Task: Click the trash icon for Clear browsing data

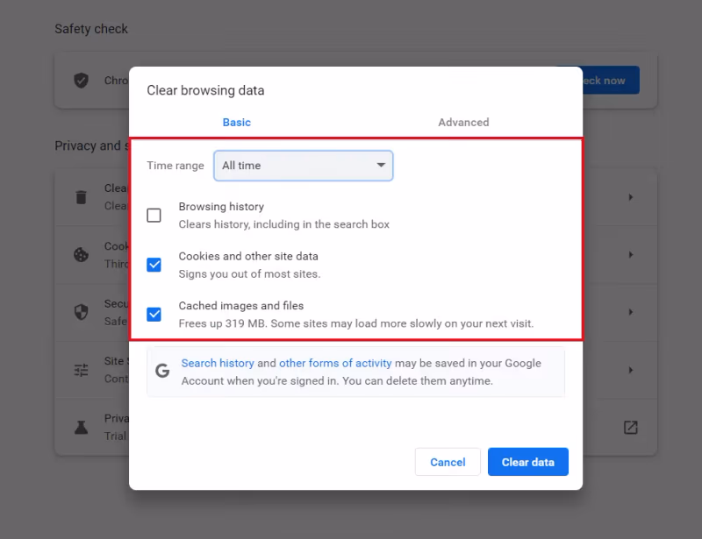Action: point(81,196)
